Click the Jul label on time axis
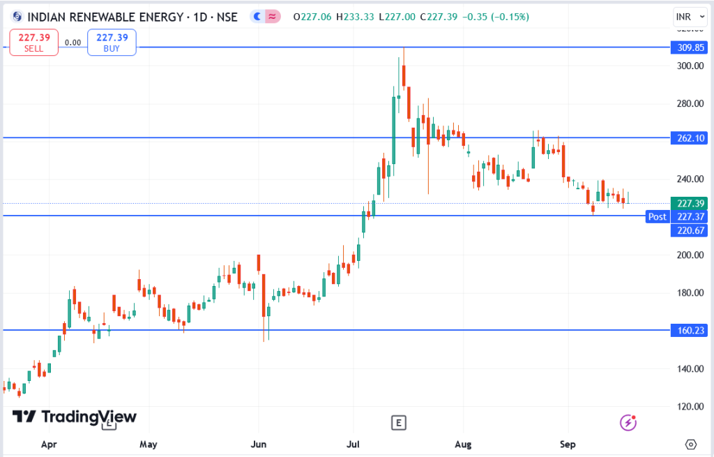Viewport: 714px width, 457px height. click(x=353, y=444)
